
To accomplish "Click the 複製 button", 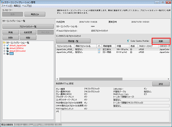I will pyautogui.click(x=28, y=37).
